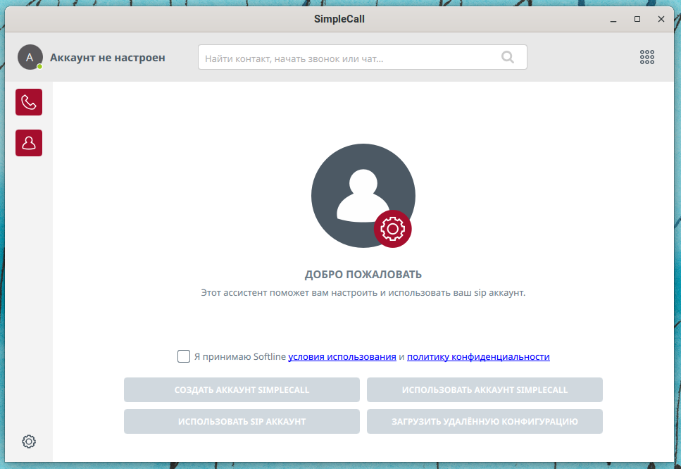The height and width of the screenshot is (469, 681).
Task: Open the calls history sidebar button
Action: [x=29, y=102]
